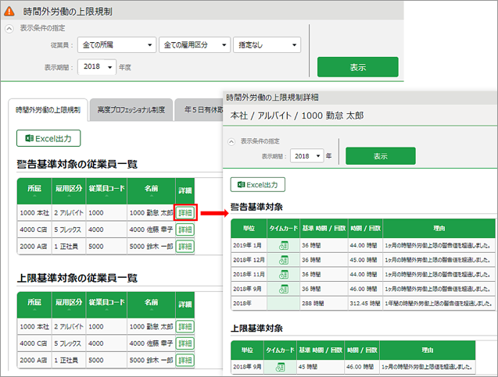Change the 2018 年度 display period dropdown
Screen dimensions: 498x377
coord(99,67)
